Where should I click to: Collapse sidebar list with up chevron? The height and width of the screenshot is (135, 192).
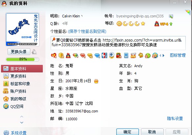(x=22, y=117)
